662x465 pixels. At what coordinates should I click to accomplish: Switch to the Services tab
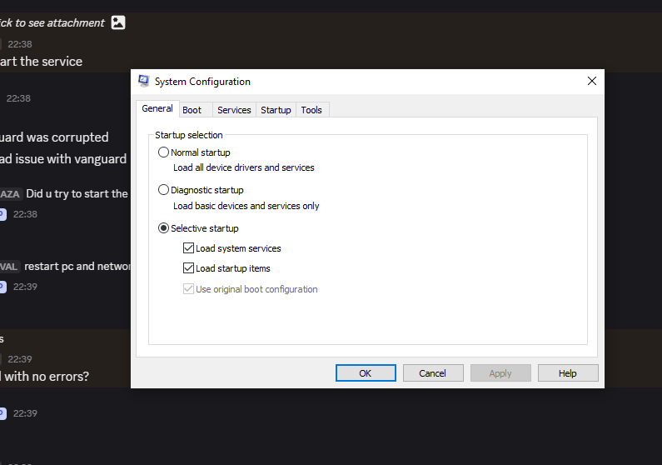234,110
